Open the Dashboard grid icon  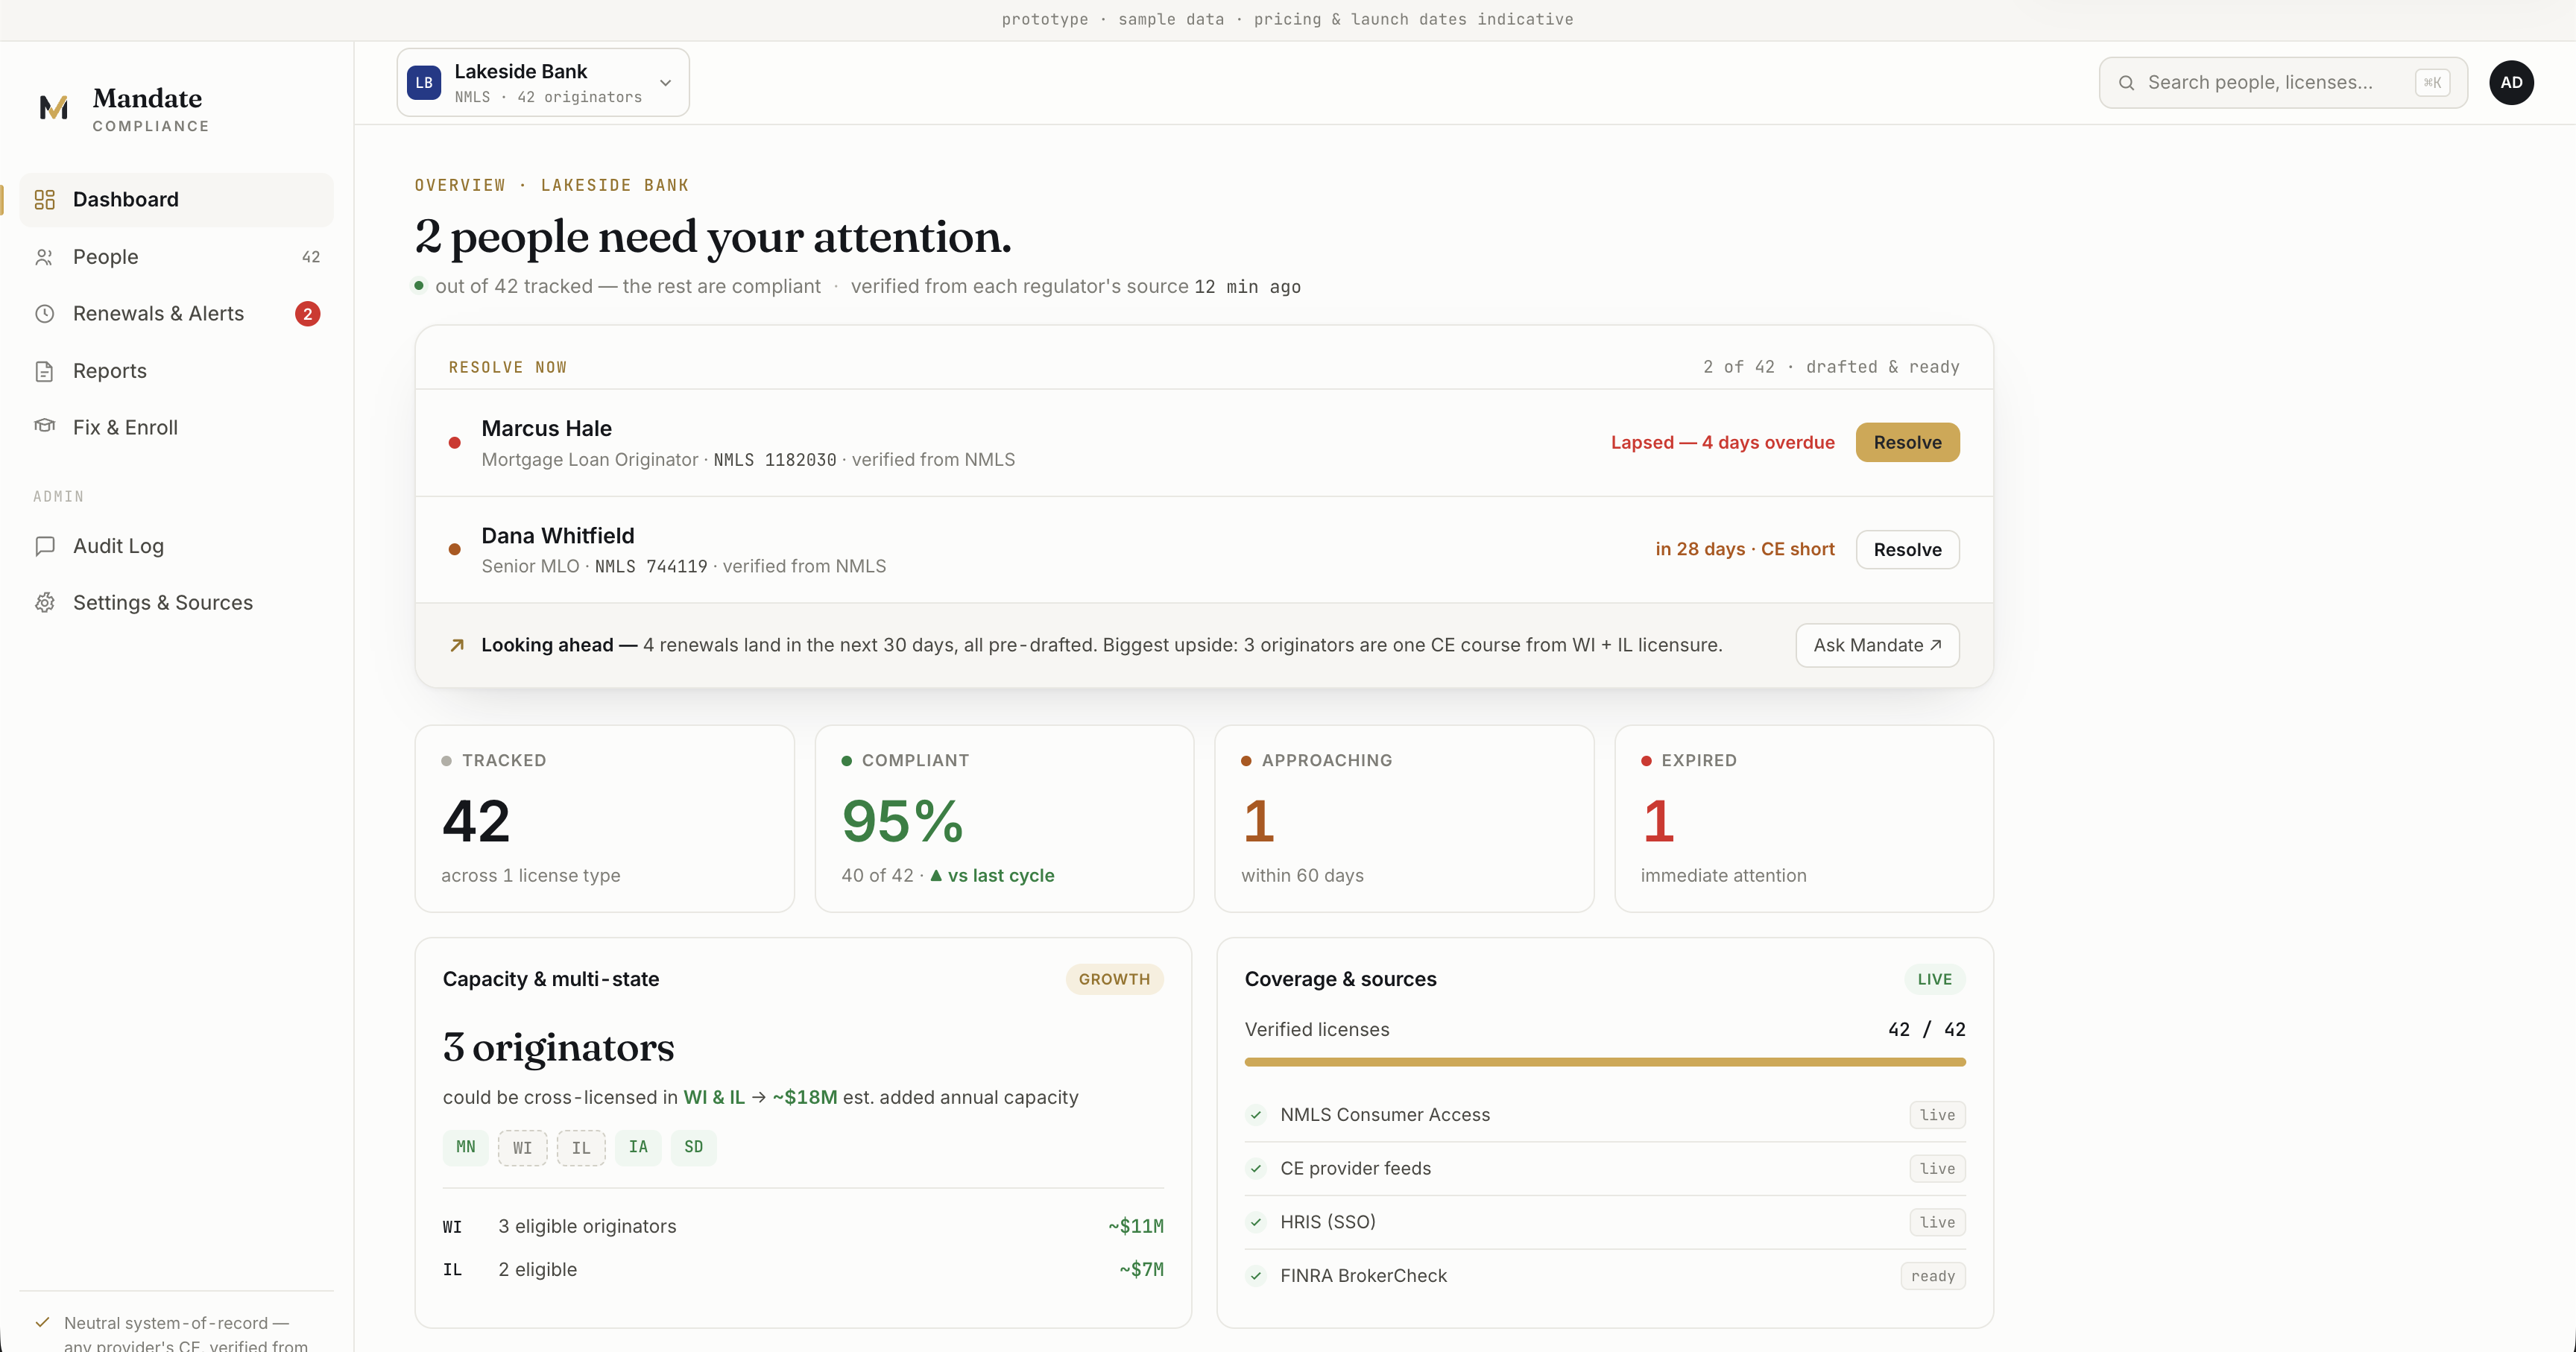pyautogui.click(x=44, y=200)
